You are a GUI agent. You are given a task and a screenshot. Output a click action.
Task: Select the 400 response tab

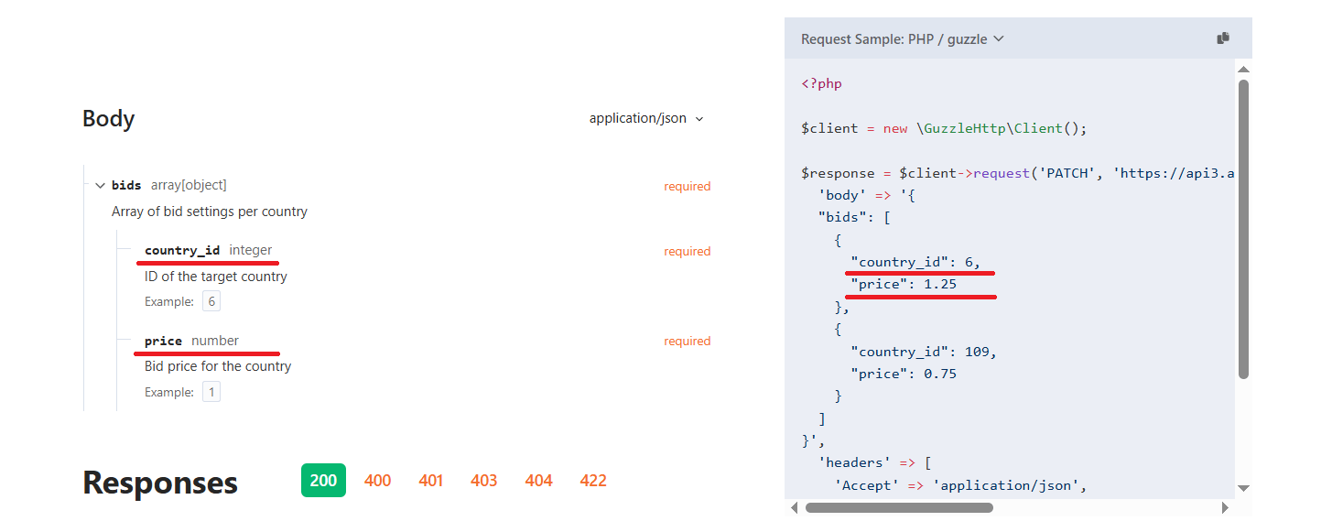[377, 481]
